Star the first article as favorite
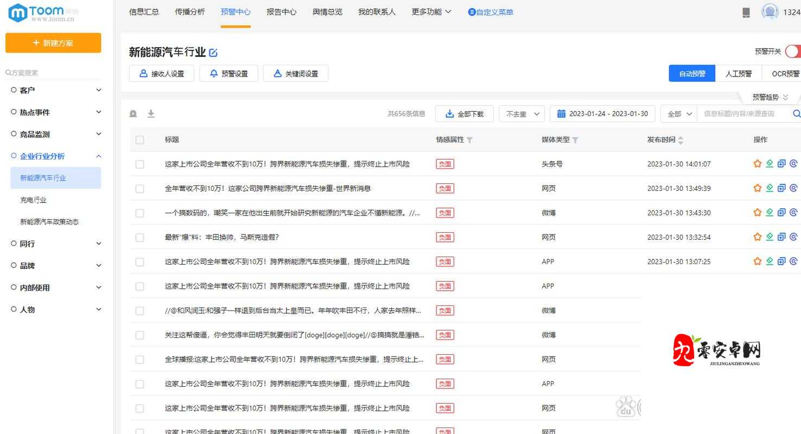 (757, 163)
